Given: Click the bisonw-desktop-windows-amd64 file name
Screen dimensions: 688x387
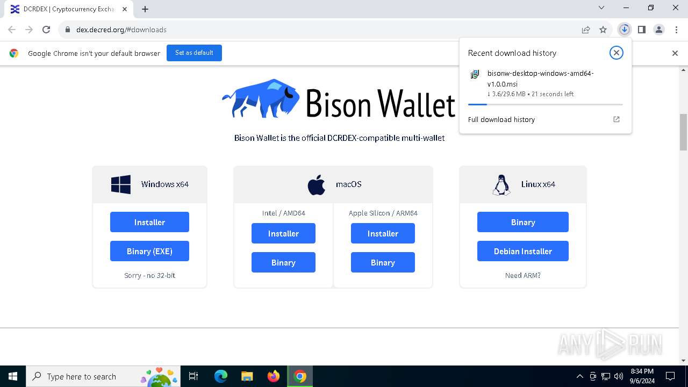Looking at the screenshot, I should pyautogui.click(x=541, y=78).
